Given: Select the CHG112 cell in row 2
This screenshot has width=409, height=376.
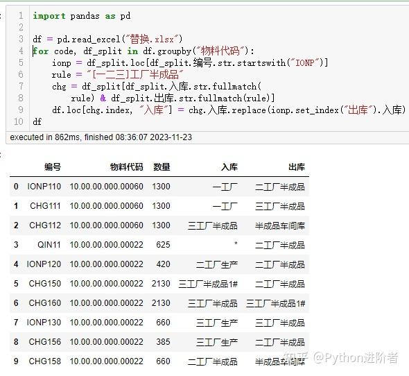Looking at the screenshot, I should tap(45, 225).
